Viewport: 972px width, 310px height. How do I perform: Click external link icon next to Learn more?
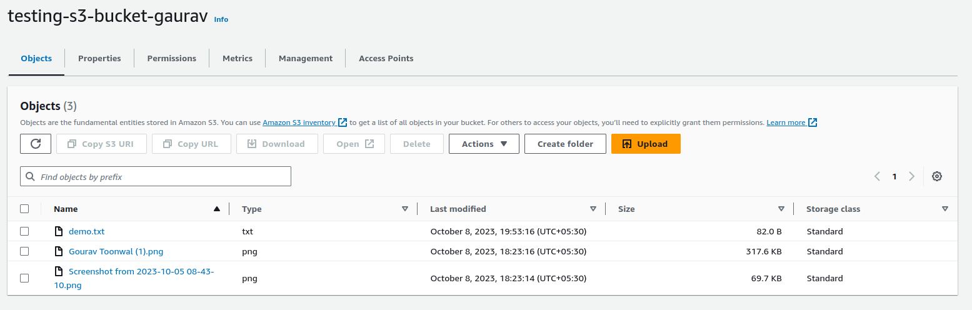tap(813, 122)
